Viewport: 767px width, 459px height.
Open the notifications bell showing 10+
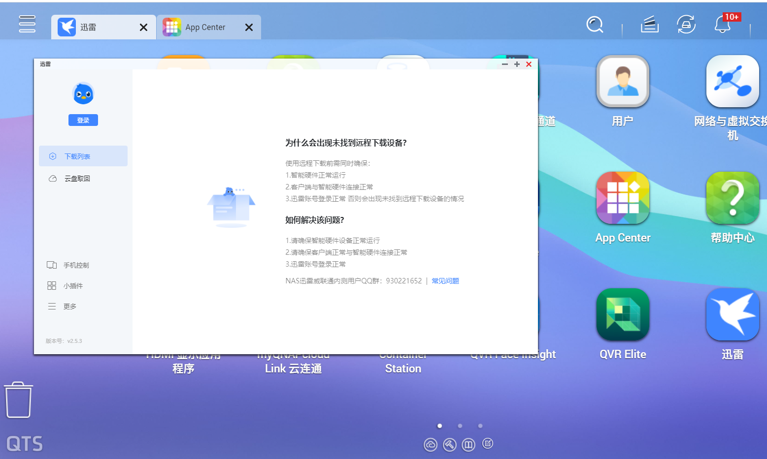pos(722,25)
